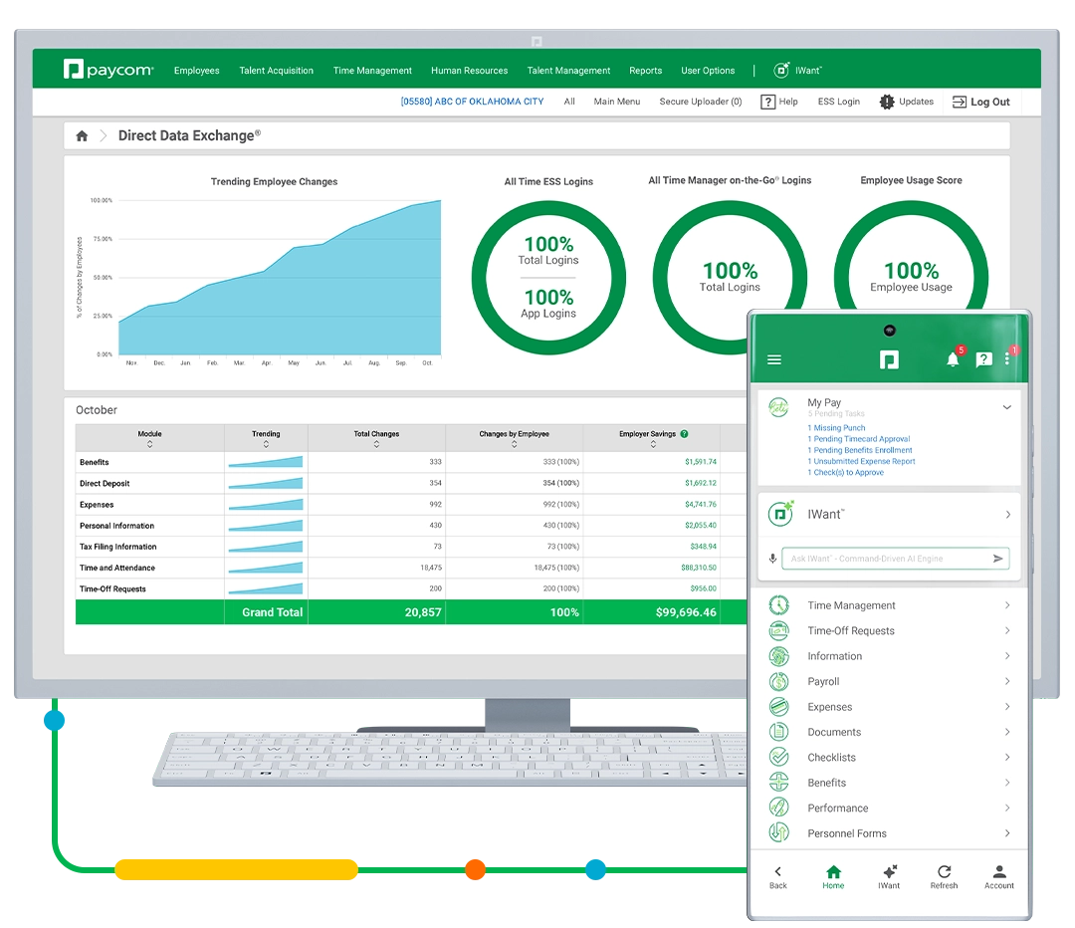Open the Reports menu

(645, 71)
